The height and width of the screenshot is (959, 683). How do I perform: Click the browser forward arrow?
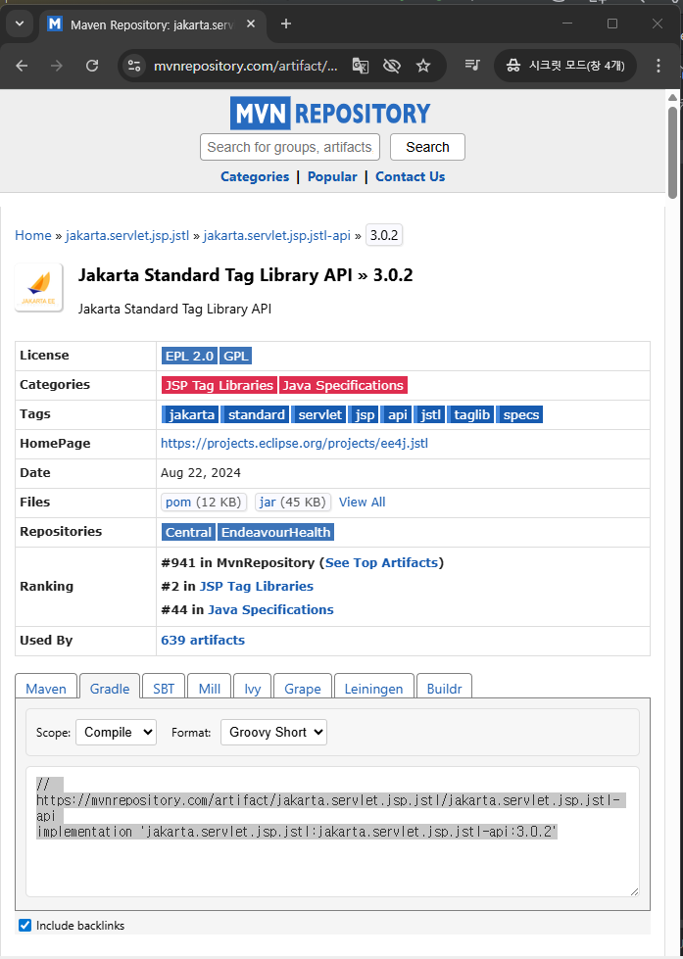(57, 66)
